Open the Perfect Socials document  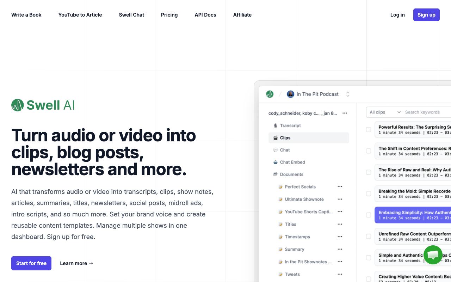tap(300, 187)
